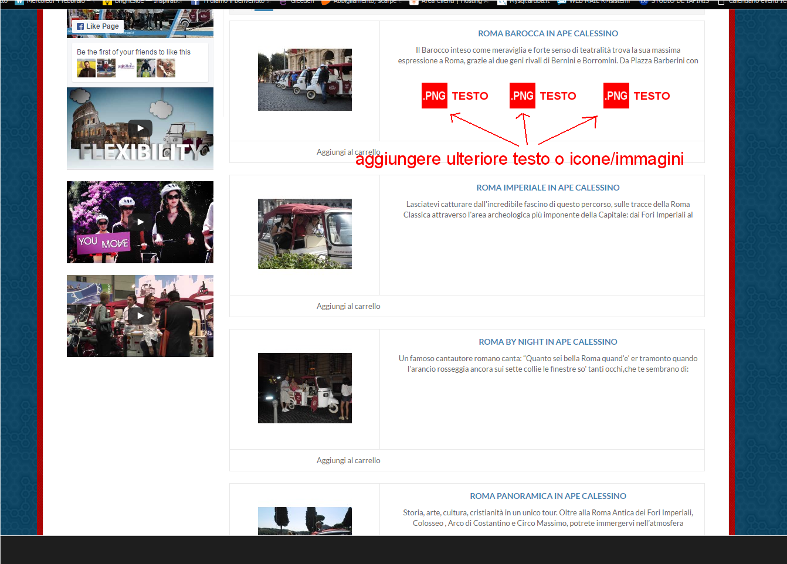Click description starting 'Un famoso cantautore romano canta'
This screenshot has width=787, height=564.
point(548,363)
